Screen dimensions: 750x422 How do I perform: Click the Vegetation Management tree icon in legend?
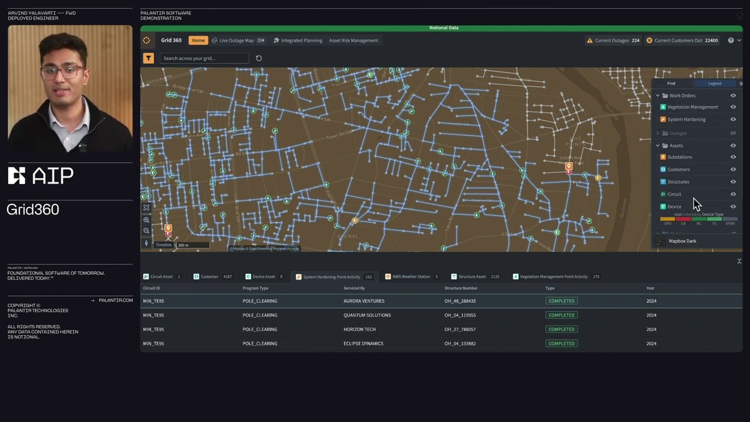point(663,107)
